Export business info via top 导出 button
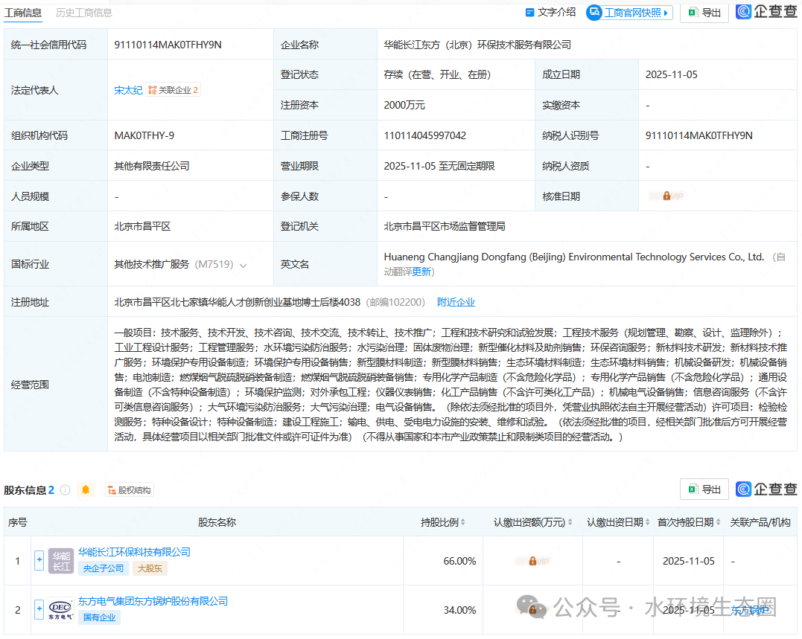Viewport: 802px width, 639px height. click(x=704, y=13)
